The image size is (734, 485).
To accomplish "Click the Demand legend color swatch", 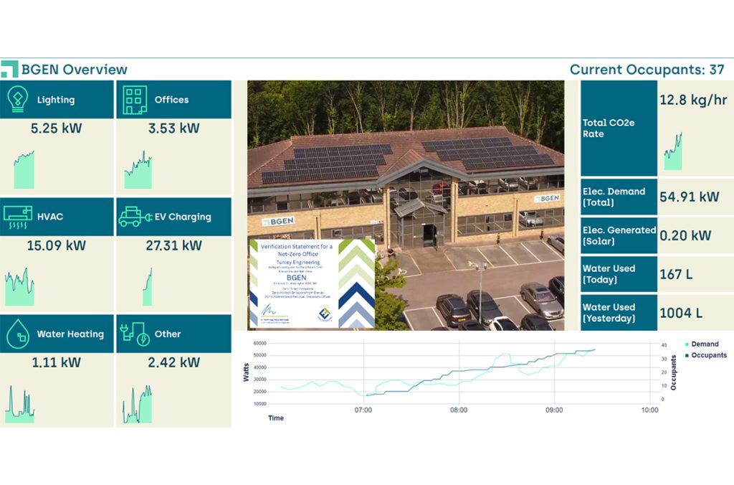I will 687,344.
